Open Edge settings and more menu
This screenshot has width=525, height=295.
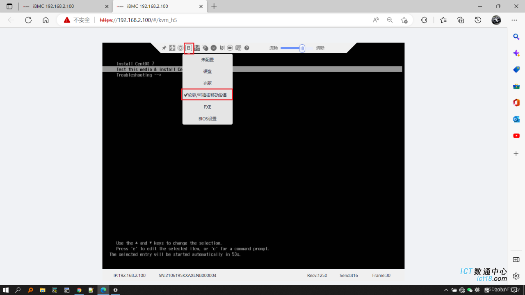(x=514, y=20)
